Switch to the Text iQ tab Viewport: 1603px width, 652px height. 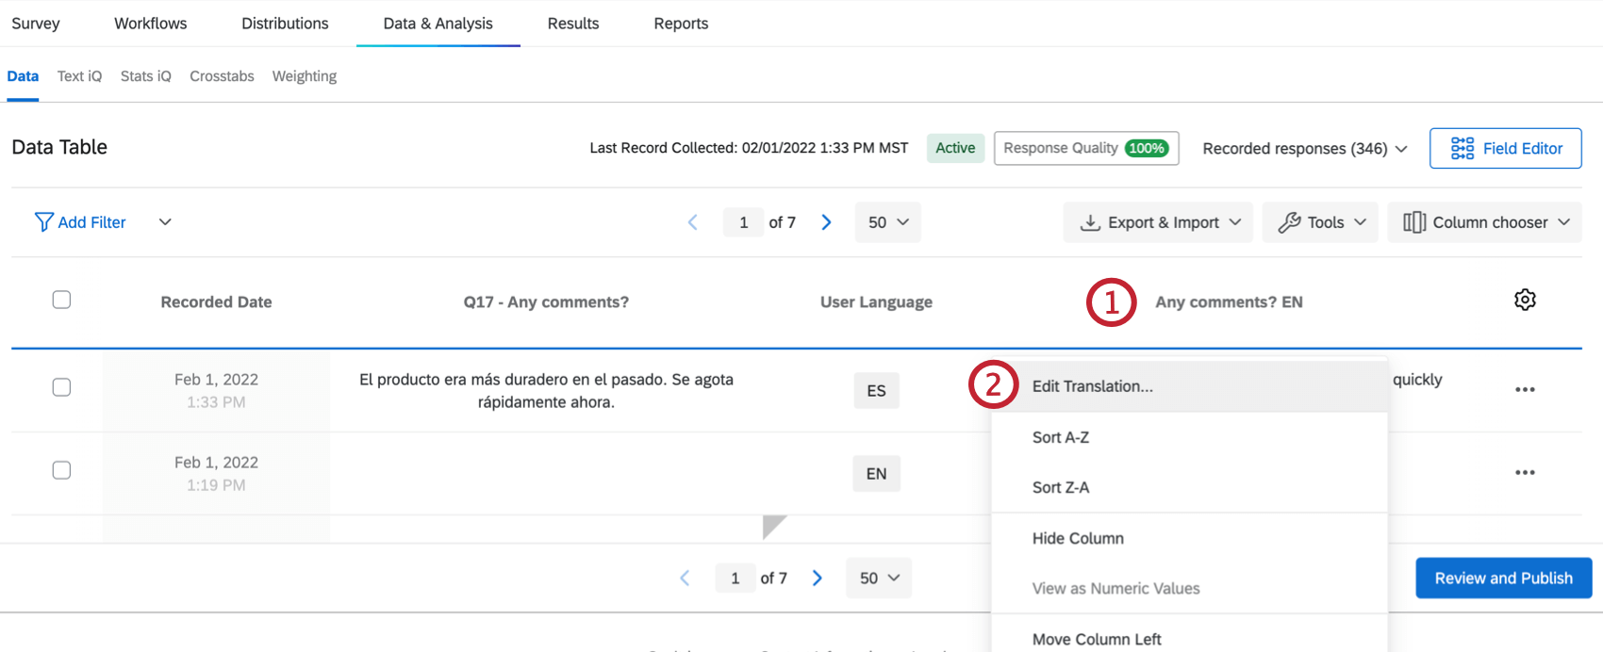(79, 76)
